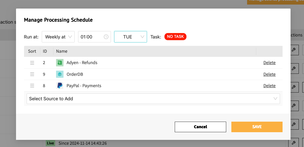The width and height of the screenshot is (304, 147).
Task: Grab the sort handle for PayPal - Payments
Action: click(32, 86)
